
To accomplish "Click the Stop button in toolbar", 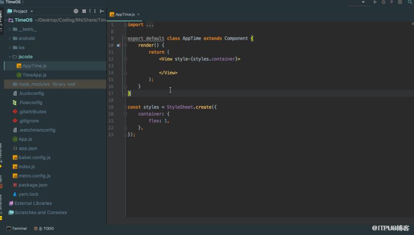I will [400, 2].
